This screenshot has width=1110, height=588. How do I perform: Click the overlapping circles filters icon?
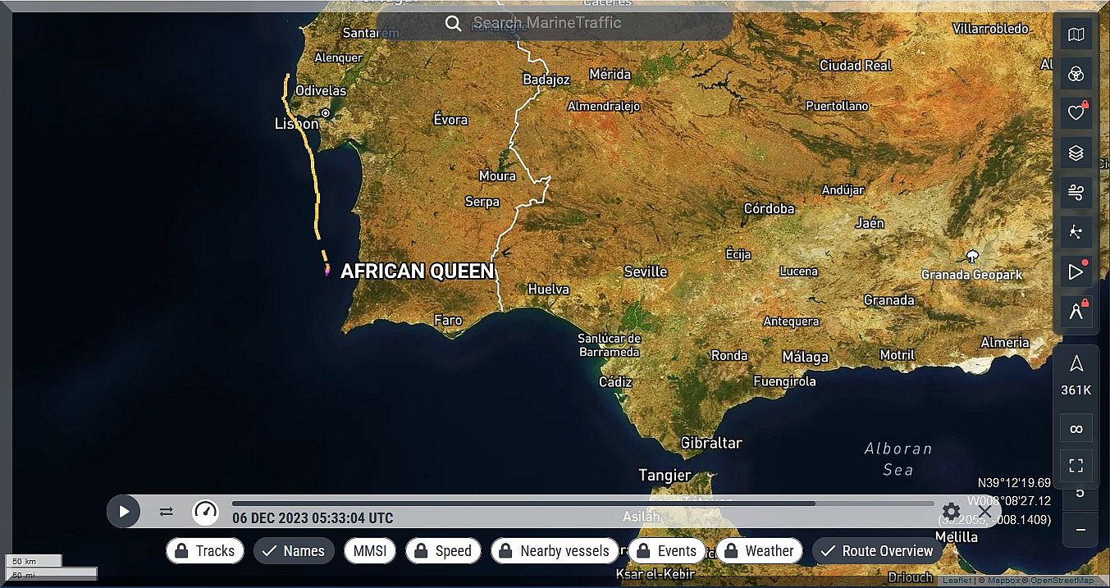point(1076,75)
